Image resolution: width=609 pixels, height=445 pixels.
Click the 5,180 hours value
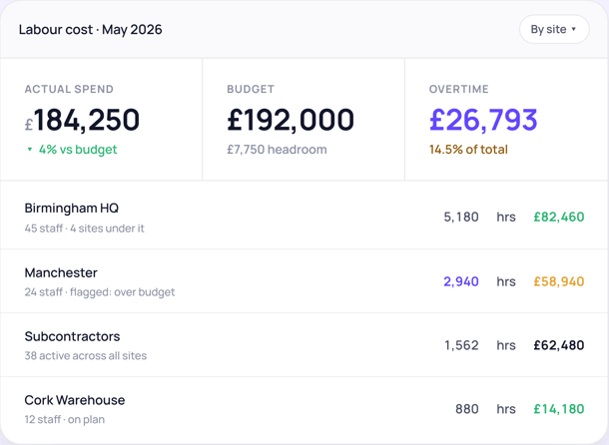pos(461,217)
